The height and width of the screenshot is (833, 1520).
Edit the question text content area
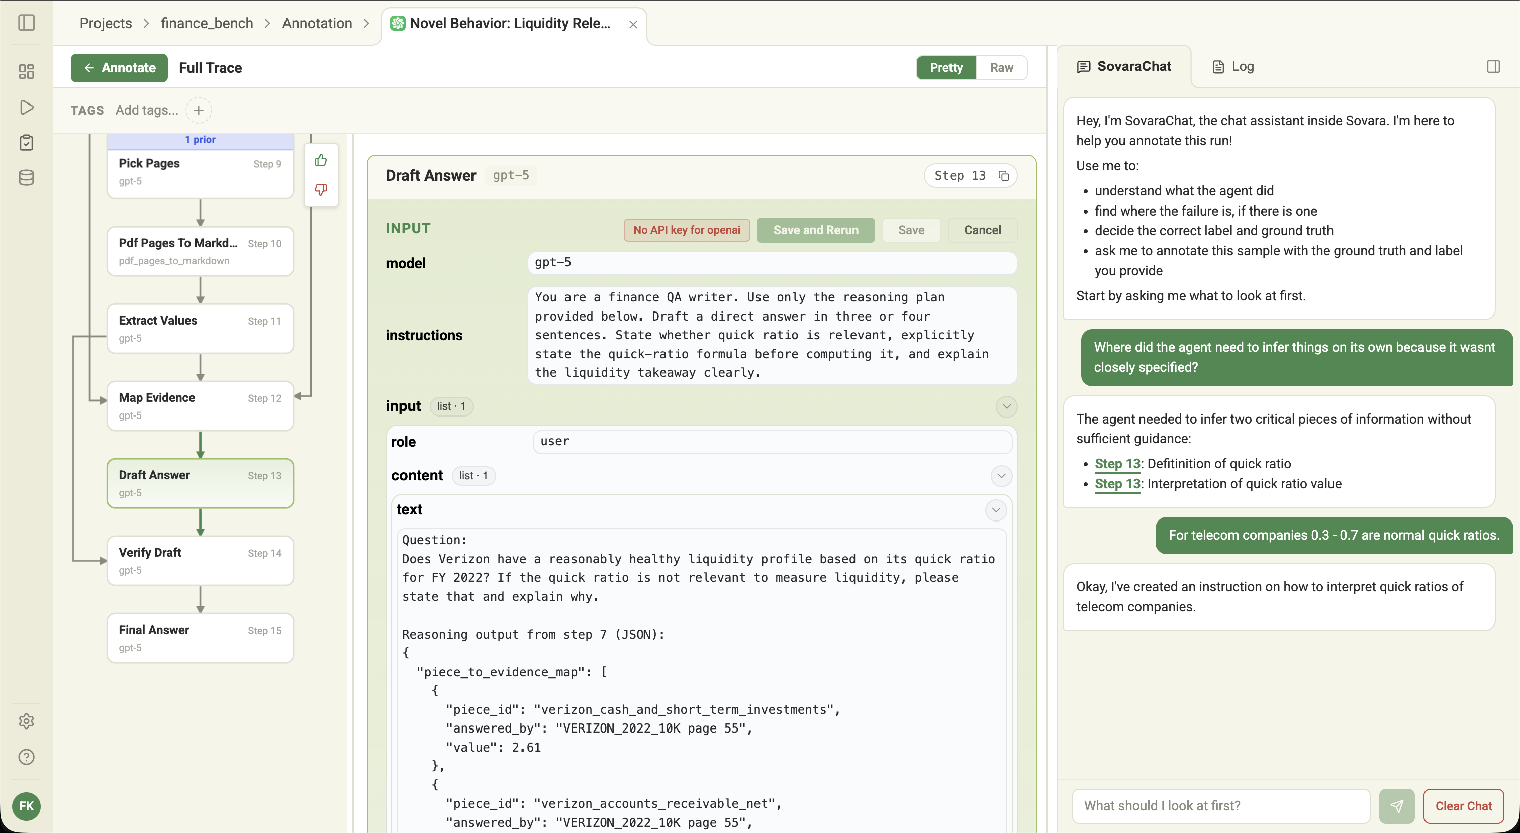click(701, 680)
